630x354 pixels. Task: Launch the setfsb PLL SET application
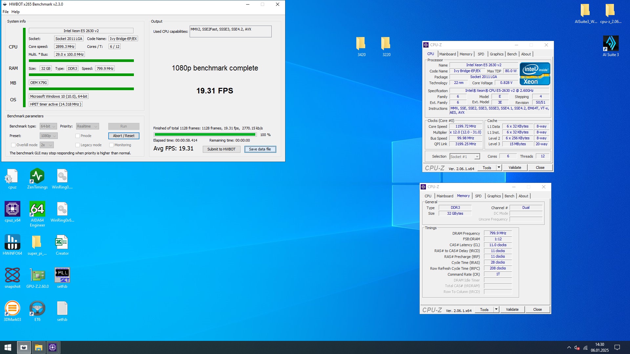[62, 278]
